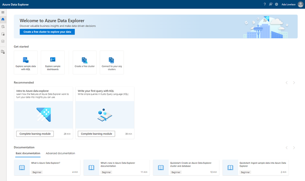Click Intro to Azure data explorer title
The height and width of the screenshot is (181, 305).
pyautogui.click(x=33, y=91)
